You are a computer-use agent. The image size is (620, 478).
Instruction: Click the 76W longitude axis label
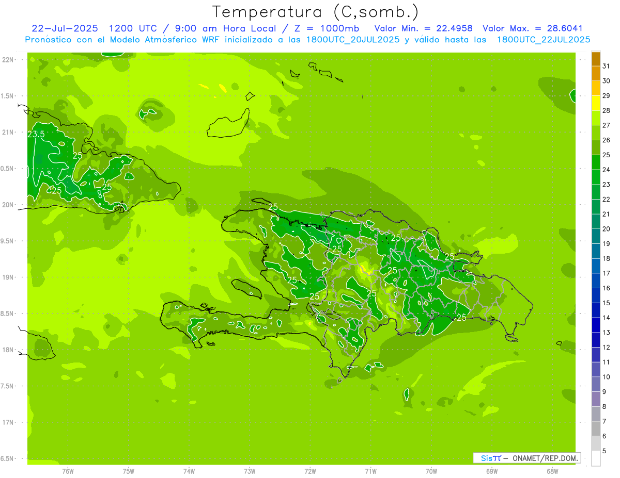[68, 471]
